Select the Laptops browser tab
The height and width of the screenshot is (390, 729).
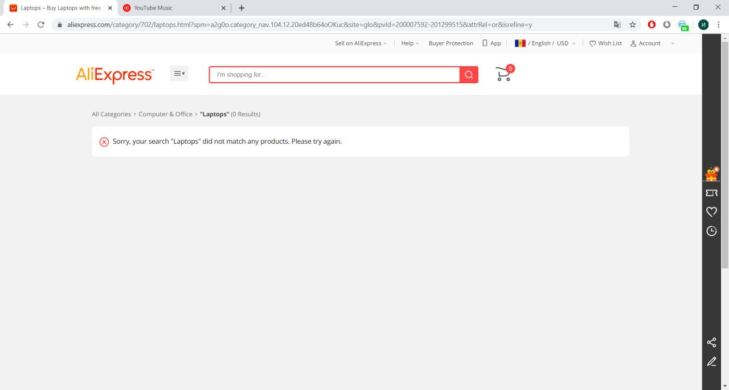coord(60,8)
